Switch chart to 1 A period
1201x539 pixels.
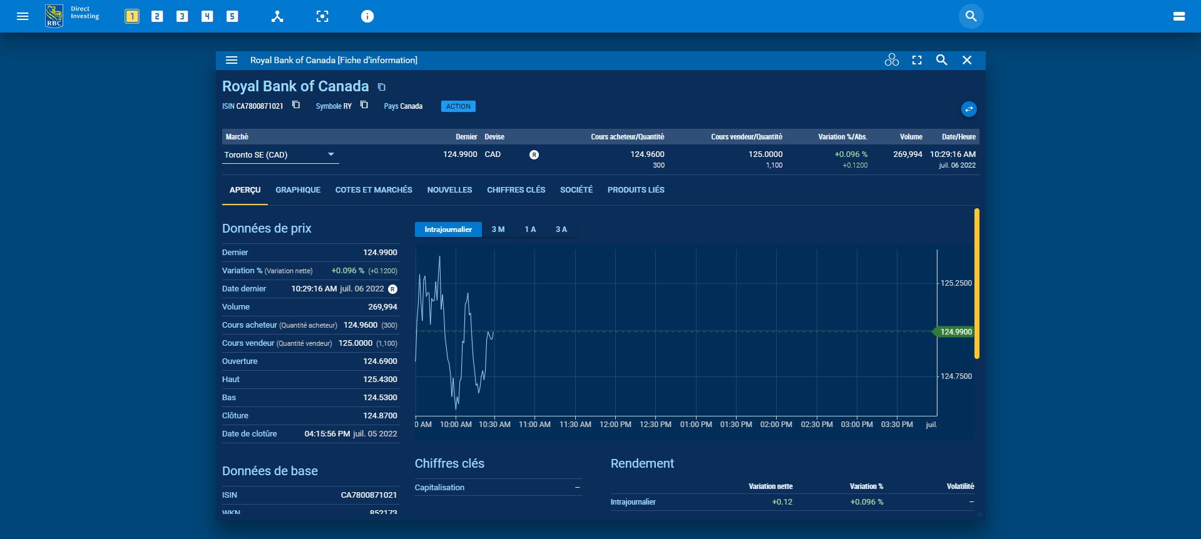tap(530, 229)
